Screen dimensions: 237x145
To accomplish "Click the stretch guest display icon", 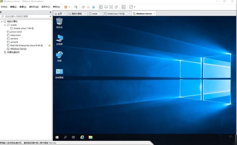I will (x=131, y=7).
